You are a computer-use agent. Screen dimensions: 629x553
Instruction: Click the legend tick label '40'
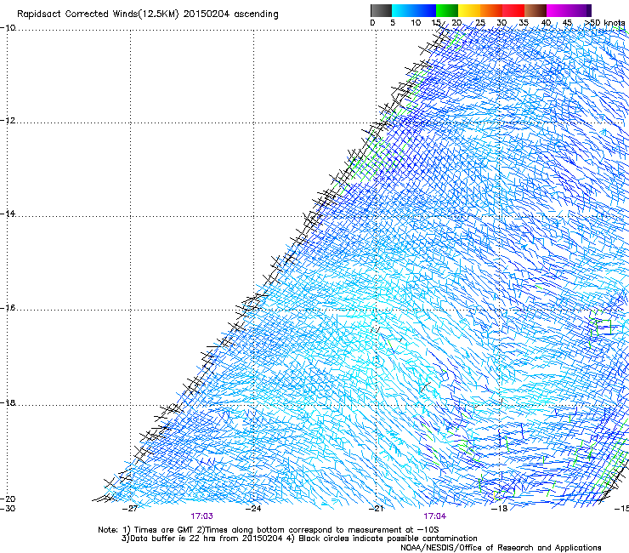[x=546, y=23]
